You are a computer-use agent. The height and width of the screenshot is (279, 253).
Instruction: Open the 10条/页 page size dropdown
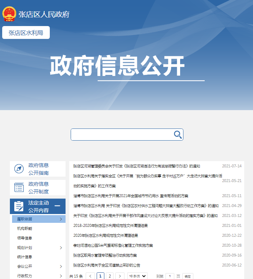[138, 276]
